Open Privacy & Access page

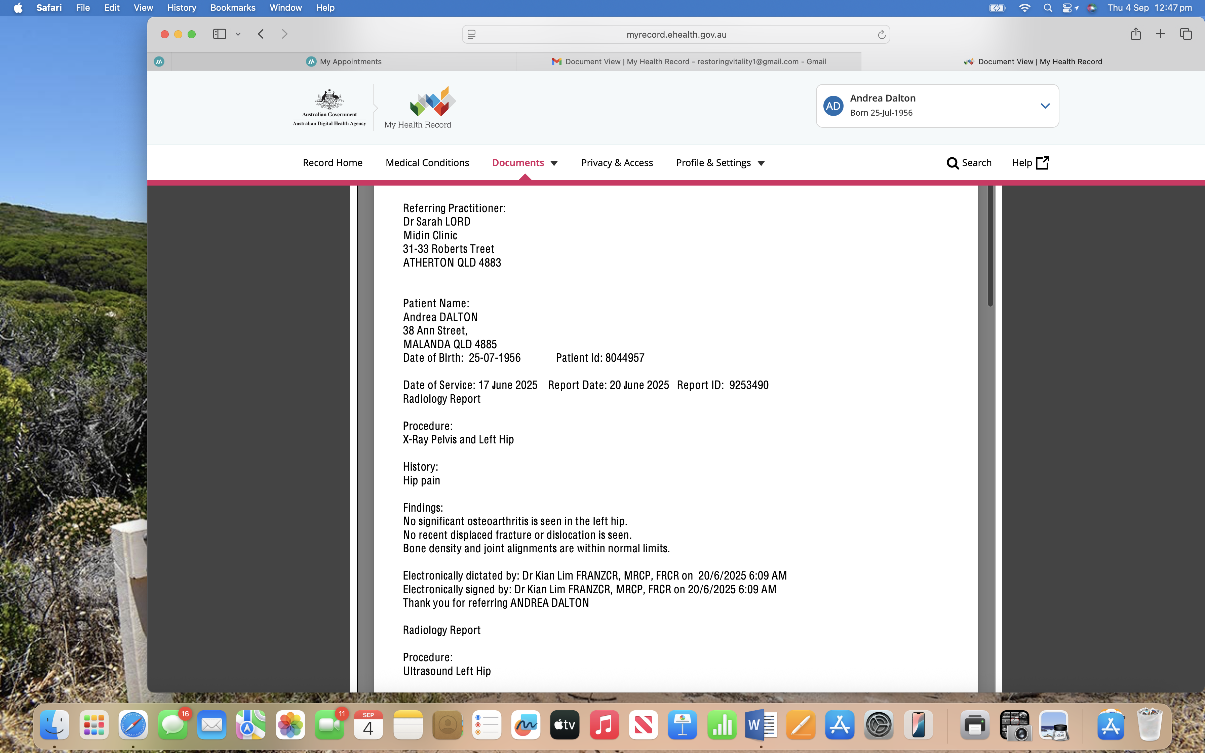coord(616,163)
